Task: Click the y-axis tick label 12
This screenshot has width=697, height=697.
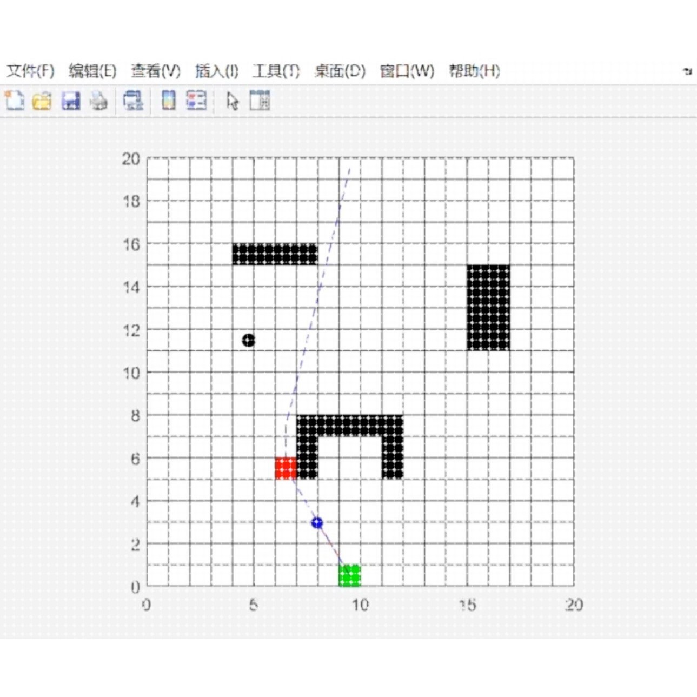Action: pyautogui.click(x=131, y=330)
